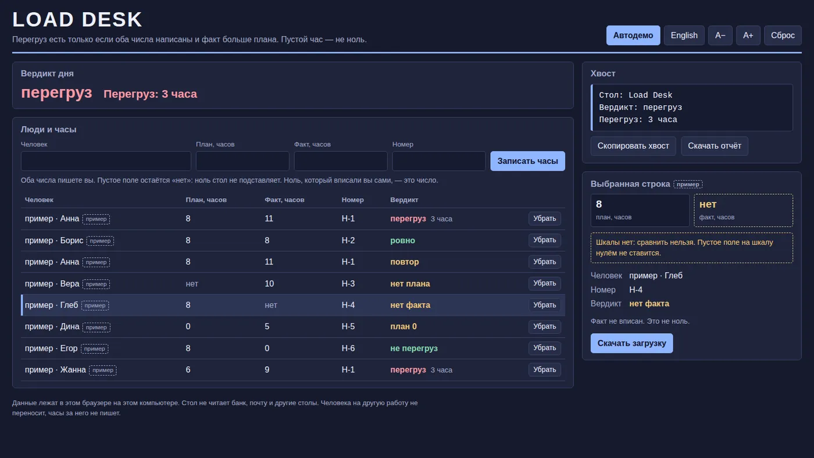Click the Сброс reset button

pos(783,35)
